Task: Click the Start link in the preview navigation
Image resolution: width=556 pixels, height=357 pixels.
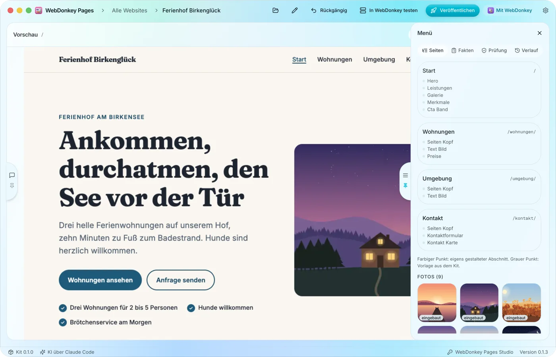Action: (x=299, y=59)
